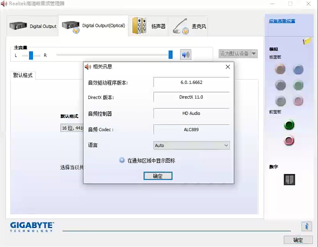Select the dark gray rear panel jack
Image resolution: width=318 pixels, height=247 pixels.
[281, 85]
